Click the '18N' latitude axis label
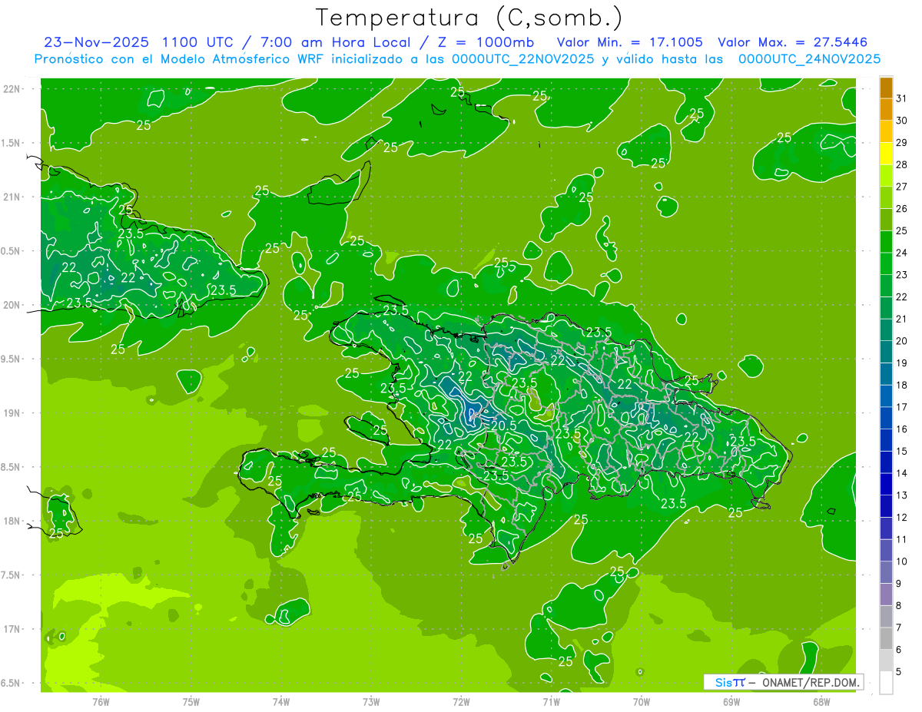Screen dimensions: 922x712 click(x=12, y=521)
